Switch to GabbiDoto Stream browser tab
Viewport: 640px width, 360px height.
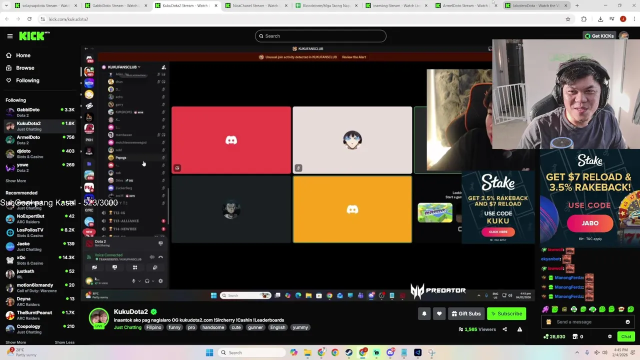coord(114,5)
